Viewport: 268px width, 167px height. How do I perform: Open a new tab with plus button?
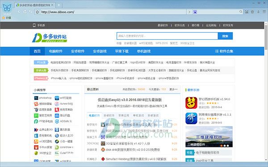pos(59,5)
